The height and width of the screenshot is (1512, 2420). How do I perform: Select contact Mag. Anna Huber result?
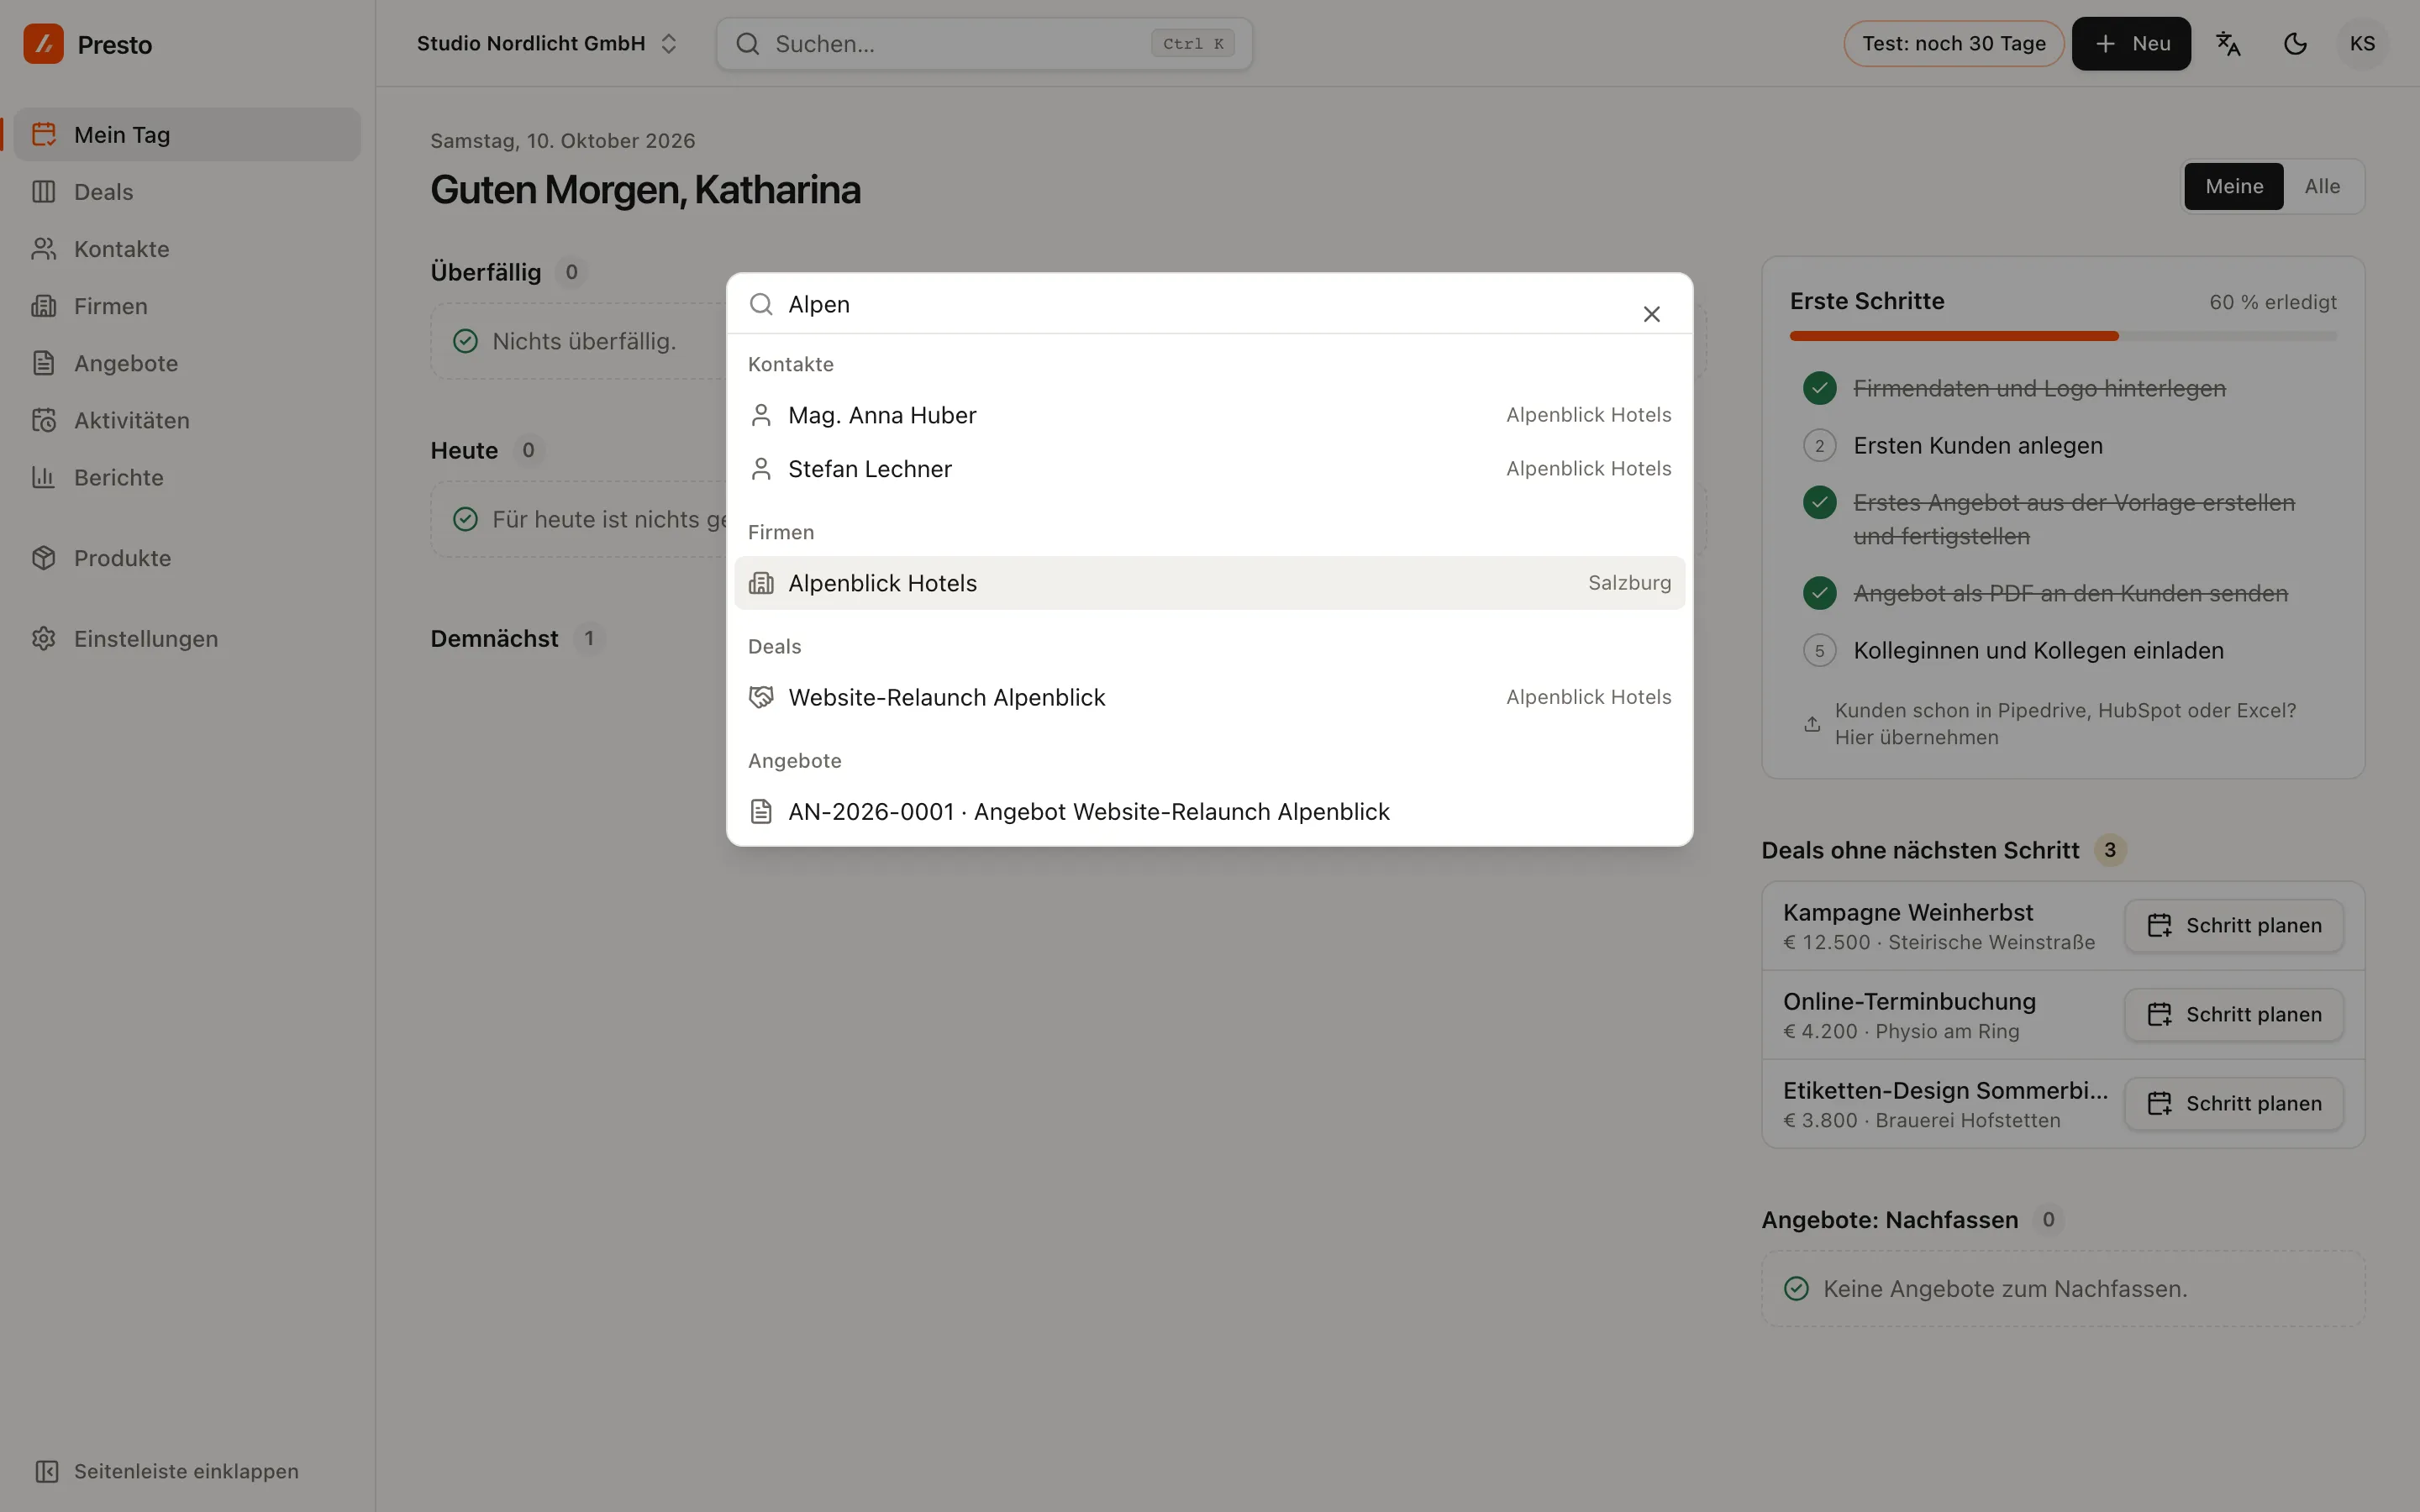pyautogui.click(x=1209, y=415)
